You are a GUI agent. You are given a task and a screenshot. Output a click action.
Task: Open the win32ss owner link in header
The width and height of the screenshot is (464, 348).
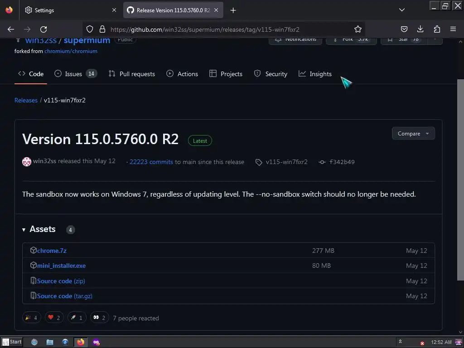coord(41,40)
